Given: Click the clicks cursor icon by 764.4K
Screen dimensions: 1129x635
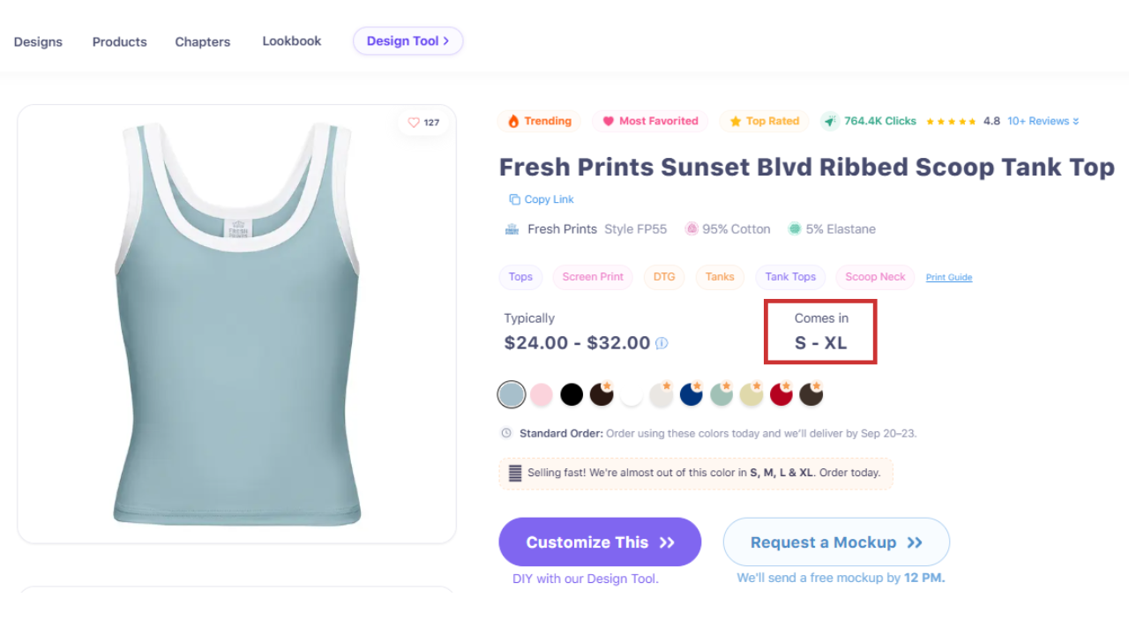Looking at the screenshot, I should 830,122.
